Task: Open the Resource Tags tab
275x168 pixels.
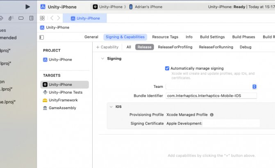Action: click(165, 37)
